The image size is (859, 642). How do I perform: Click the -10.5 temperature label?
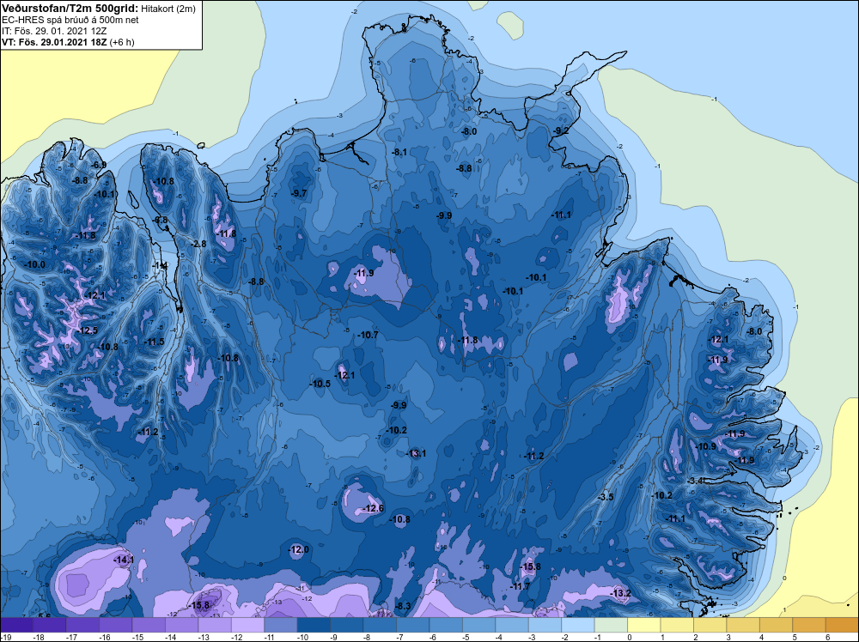point(320,384)
